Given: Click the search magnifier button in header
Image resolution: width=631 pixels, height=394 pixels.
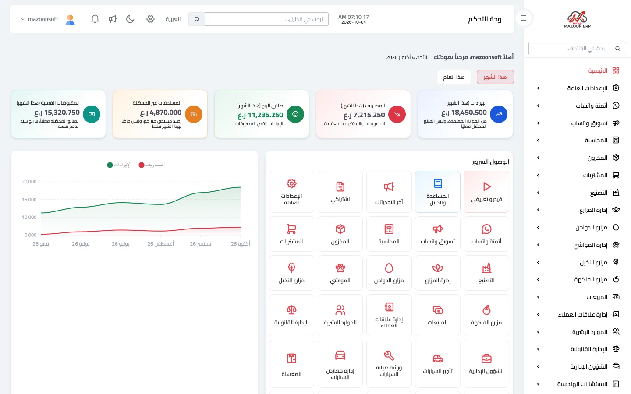Looking at the screenshot, I should tap(197, 19).
